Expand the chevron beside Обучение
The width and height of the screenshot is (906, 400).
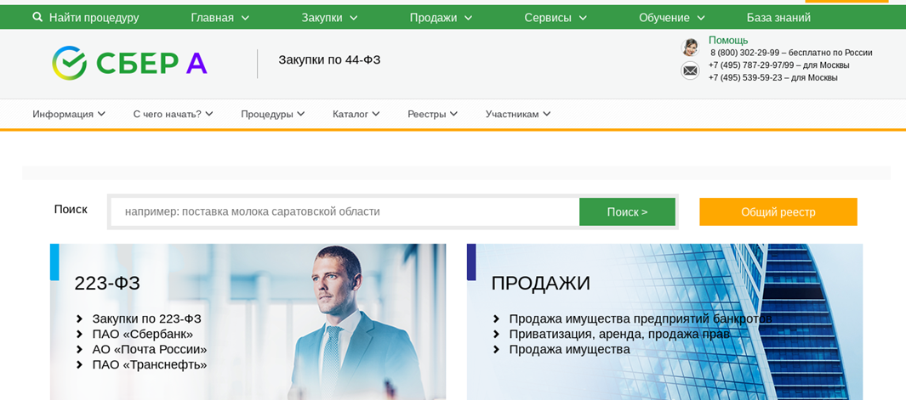[x=701, y=18]
